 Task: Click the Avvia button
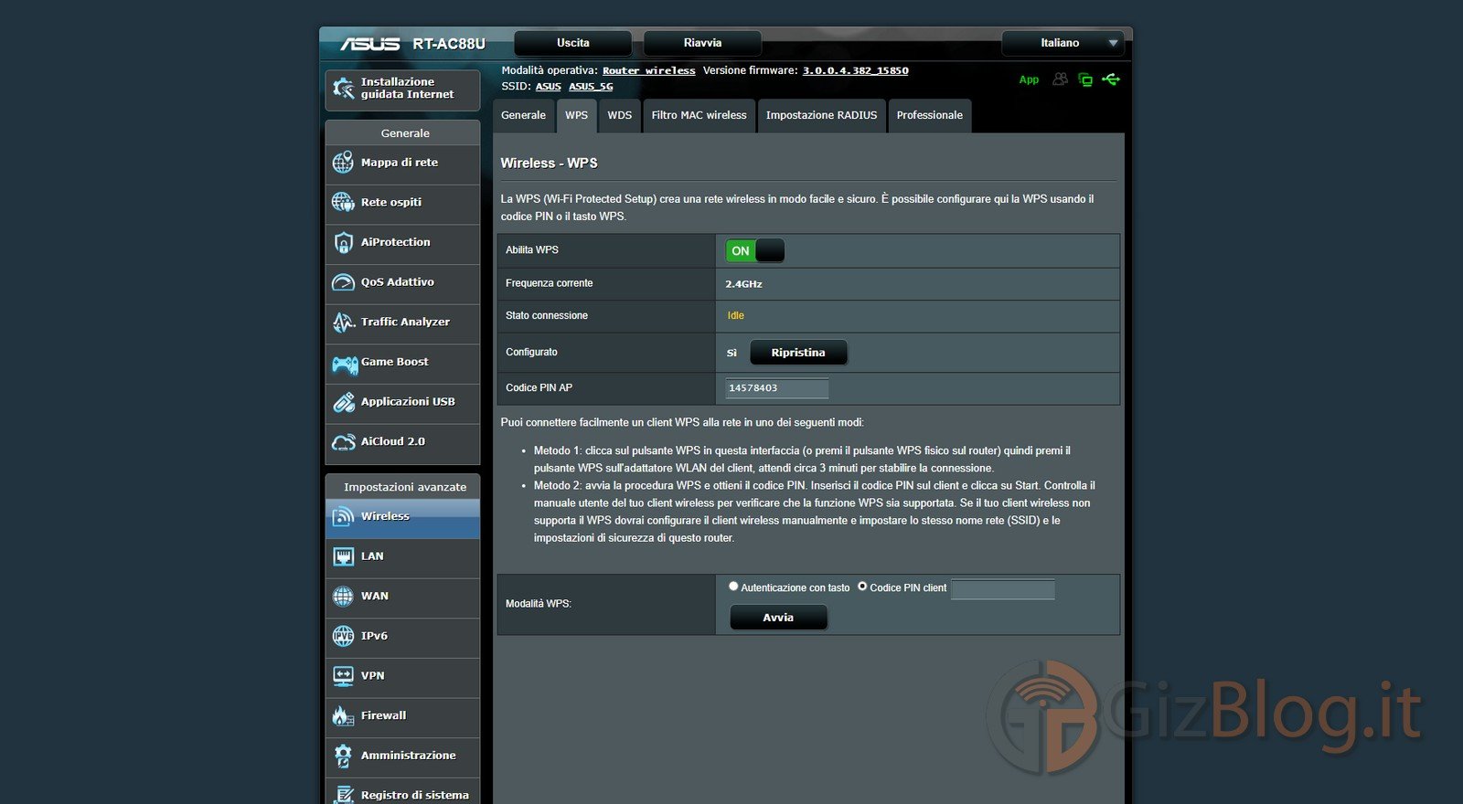[x=778, y=618]
